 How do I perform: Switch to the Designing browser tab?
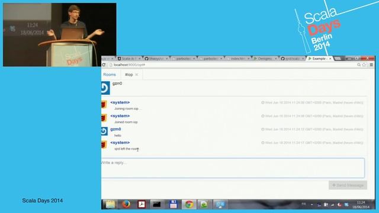click(265, 59)
